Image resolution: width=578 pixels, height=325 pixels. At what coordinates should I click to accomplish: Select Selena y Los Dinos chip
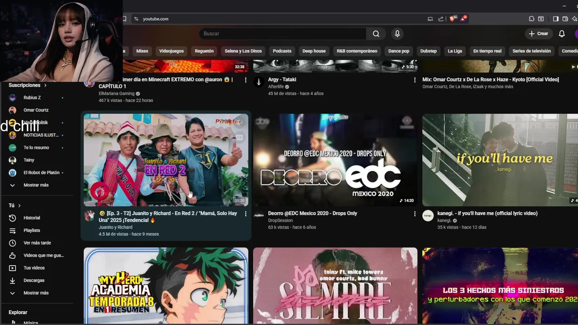[243, 51]
